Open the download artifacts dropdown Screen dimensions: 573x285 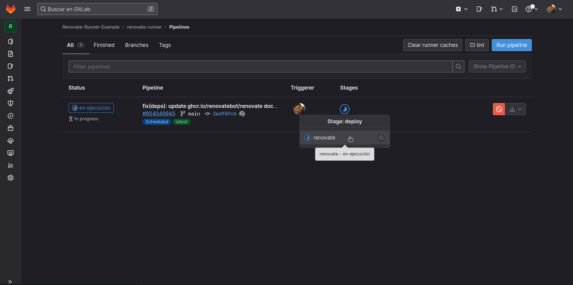515,109
